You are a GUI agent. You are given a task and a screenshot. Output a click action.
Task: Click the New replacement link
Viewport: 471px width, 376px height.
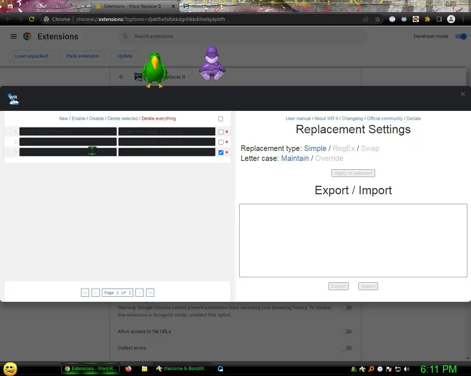click(63, 119)
